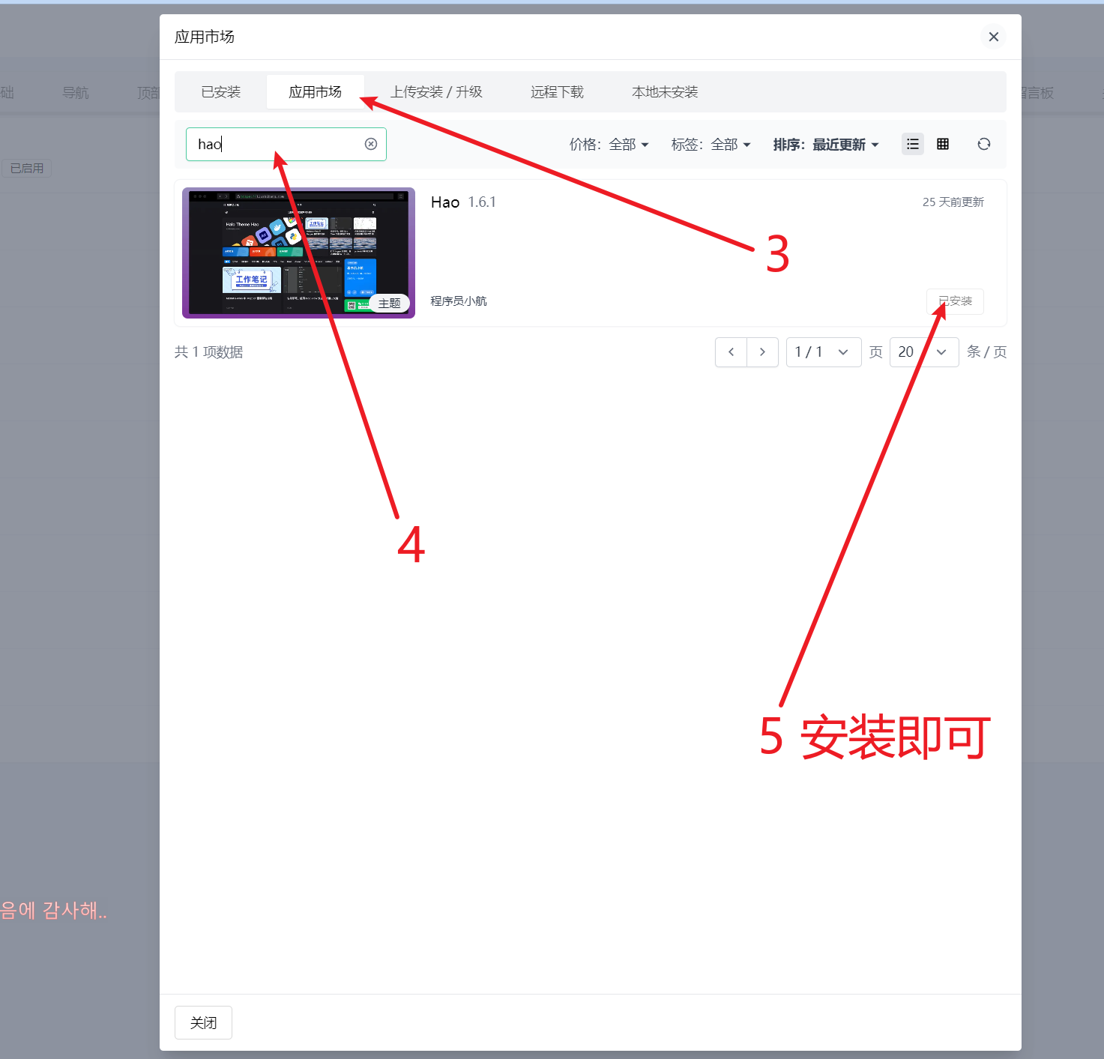This screenshot has height=1059, width=1104.
Task: Clear the search box text with the X icon
Action: 371,144
